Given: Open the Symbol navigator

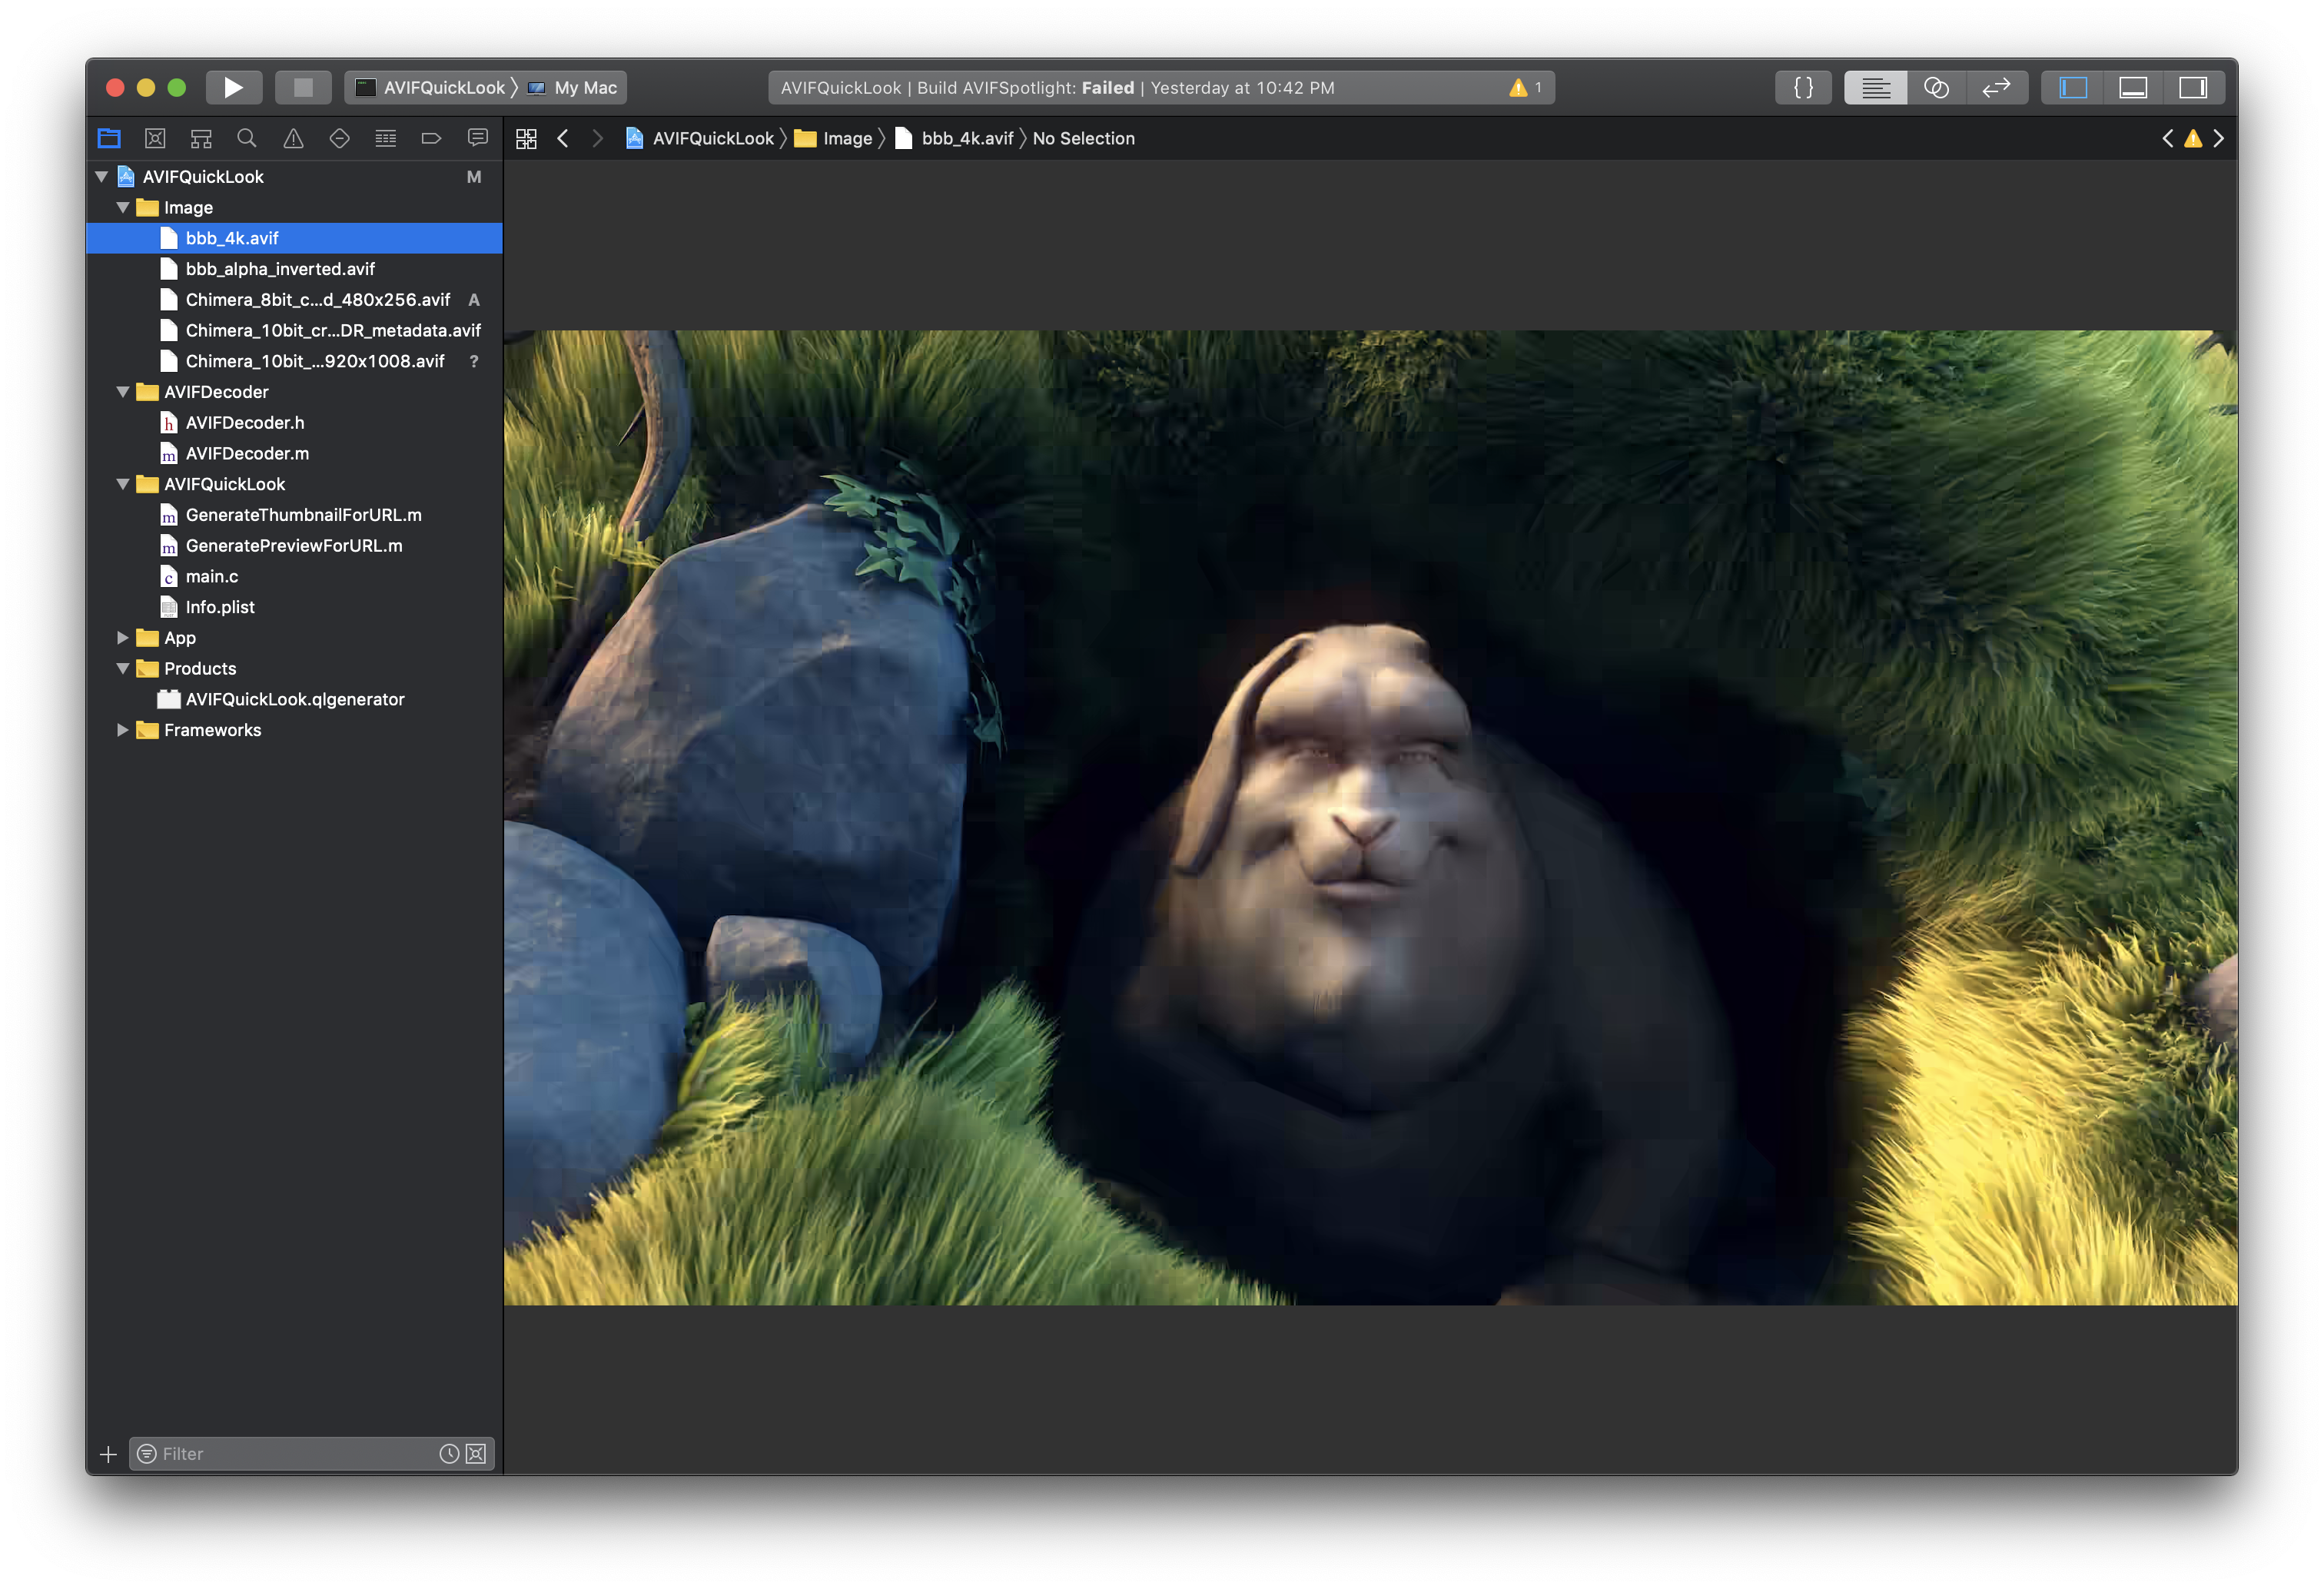Looking at the screenshot, I should pyautogui.click(x=201, y=138).
